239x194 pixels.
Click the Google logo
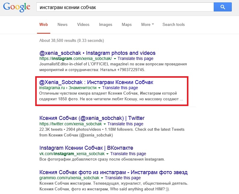(17, 7)
